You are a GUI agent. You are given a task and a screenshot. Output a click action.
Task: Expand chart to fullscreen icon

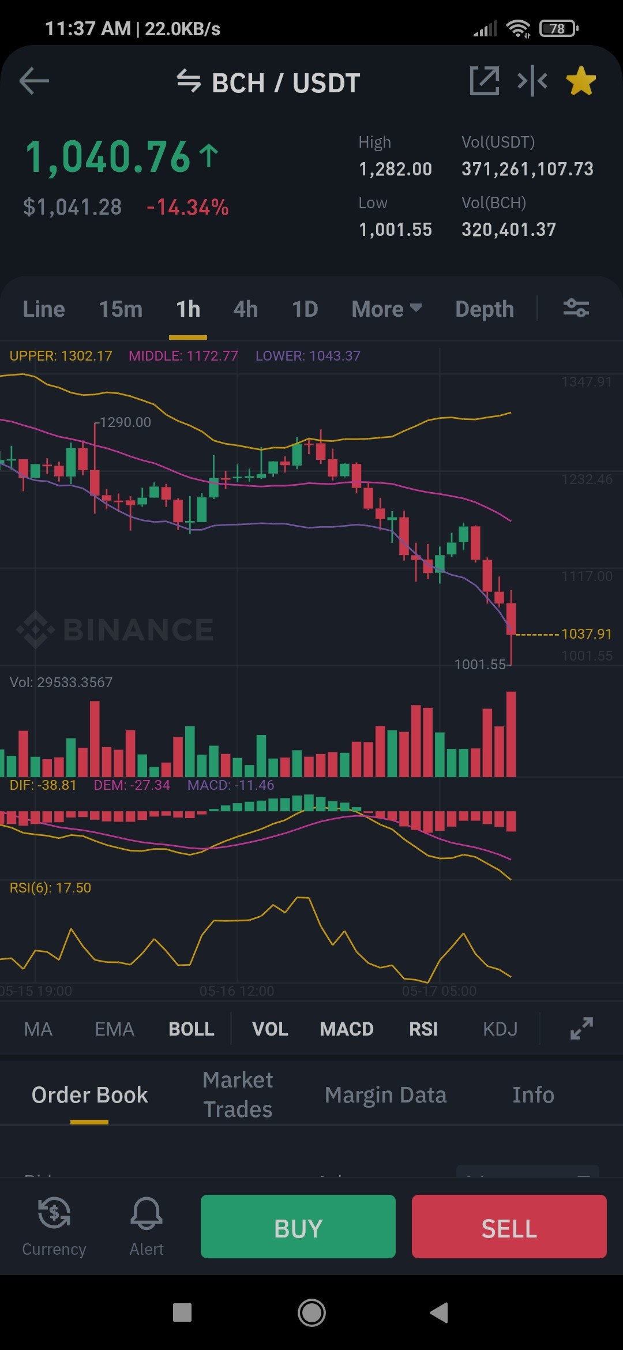tap(581, 1028)
